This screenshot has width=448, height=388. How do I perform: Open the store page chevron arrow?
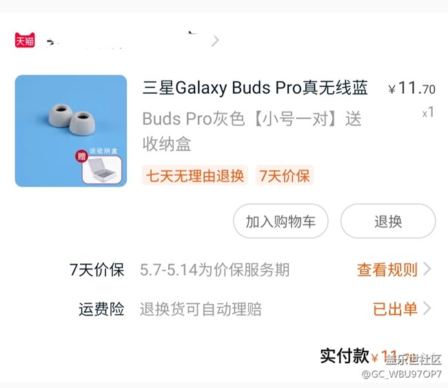click(x=215, y=41)
